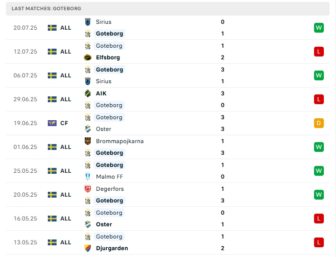Click the AIK team badge

click(88, 93)
